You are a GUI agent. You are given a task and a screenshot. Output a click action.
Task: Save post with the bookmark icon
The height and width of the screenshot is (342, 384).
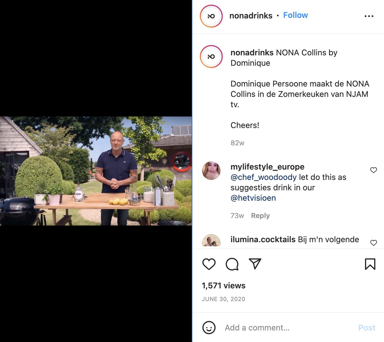coord(370,264)
